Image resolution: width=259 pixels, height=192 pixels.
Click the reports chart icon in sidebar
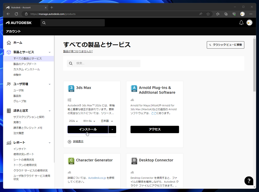click(x=9, y=143)
